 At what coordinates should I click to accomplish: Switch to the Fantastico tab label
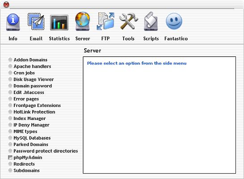[176, 38]
